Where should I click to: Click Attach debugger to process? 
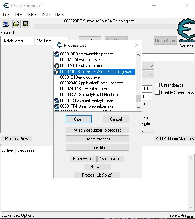[x=97, y=130]
